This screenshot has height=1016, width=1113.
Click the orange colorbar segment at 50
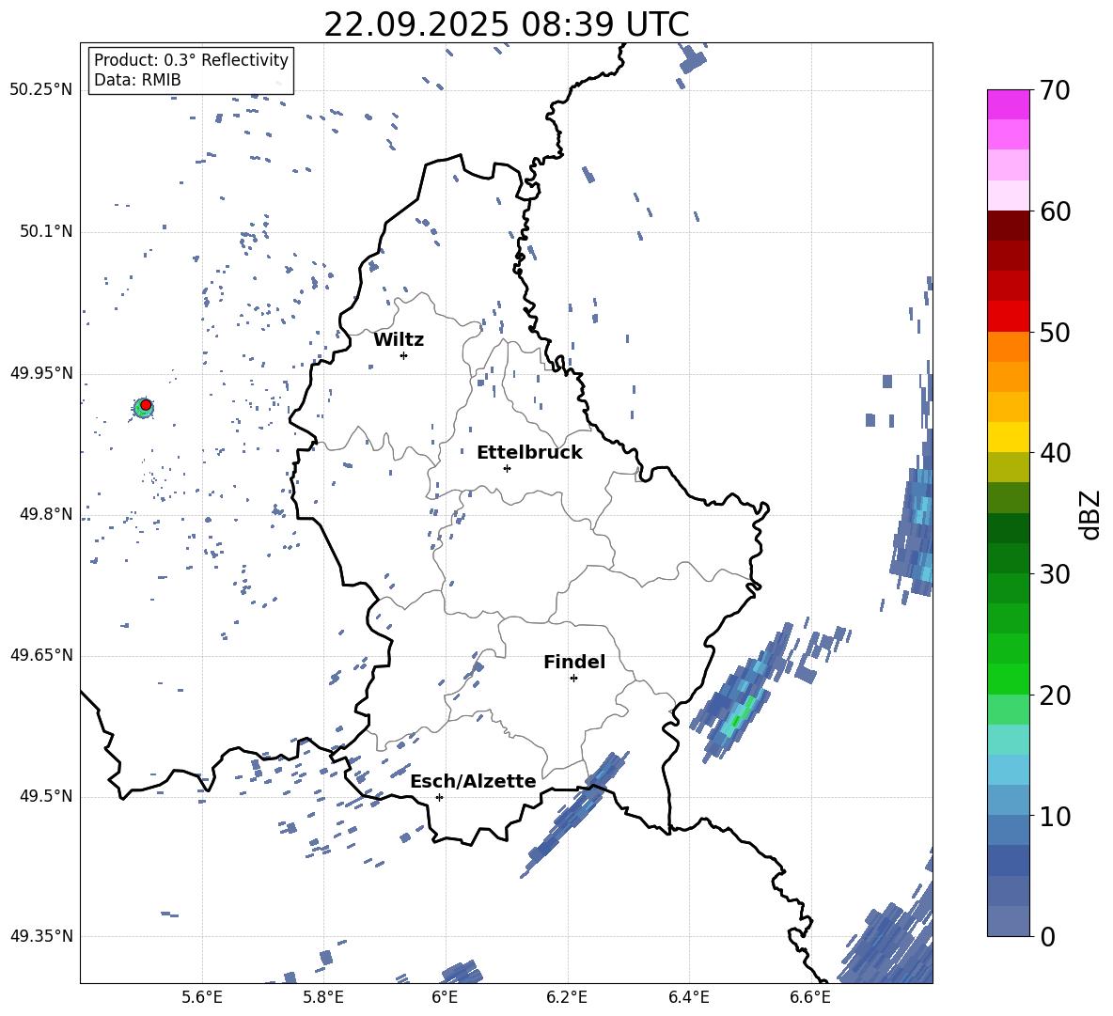[1008, 346]
